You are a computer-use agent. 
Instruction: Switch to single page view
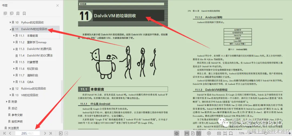click(x=193, y=133)
